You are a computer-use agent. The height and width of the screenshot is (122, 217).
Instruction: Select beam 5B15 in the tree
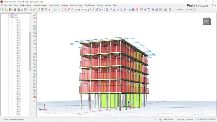(19, 35)
